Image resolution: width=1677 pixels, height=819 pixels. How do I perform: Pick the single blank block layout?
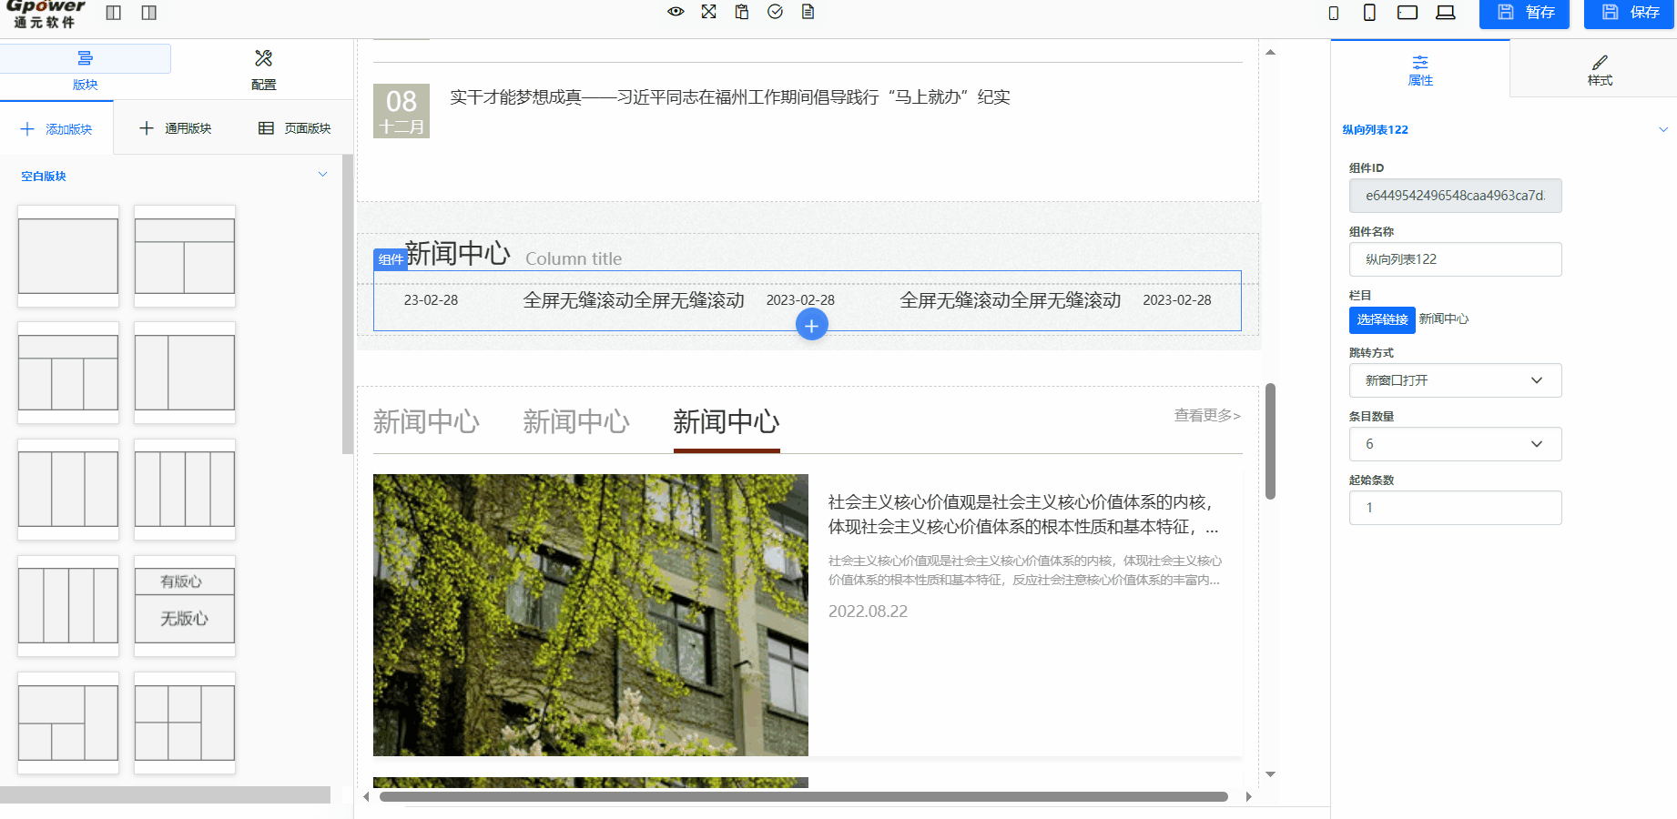click(x=68, y=256)
